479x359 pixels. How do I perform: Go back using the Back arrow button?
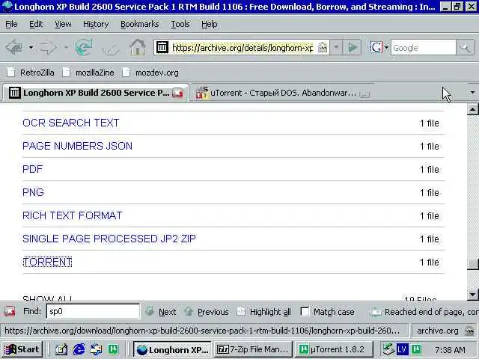tap(15, 47)
